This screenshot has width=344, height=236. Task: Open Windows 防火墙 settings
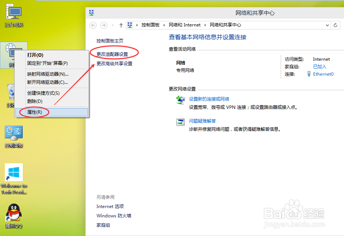point(114,215)
